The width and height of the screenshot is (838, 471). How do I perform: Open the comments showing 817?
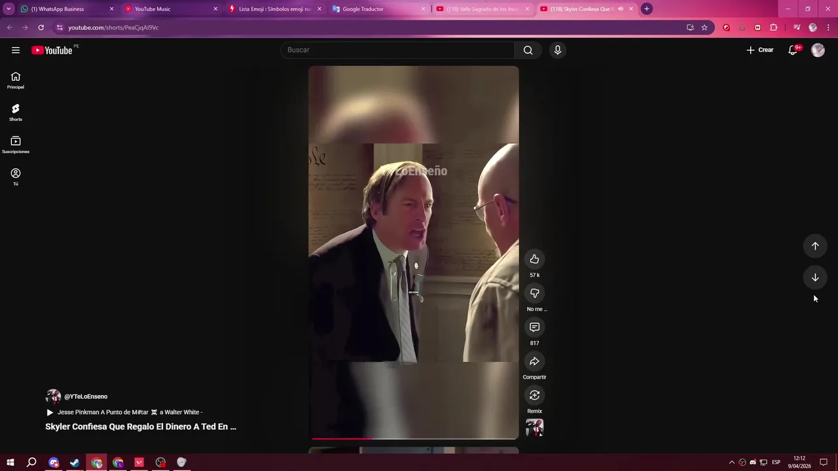coord(534,327)
